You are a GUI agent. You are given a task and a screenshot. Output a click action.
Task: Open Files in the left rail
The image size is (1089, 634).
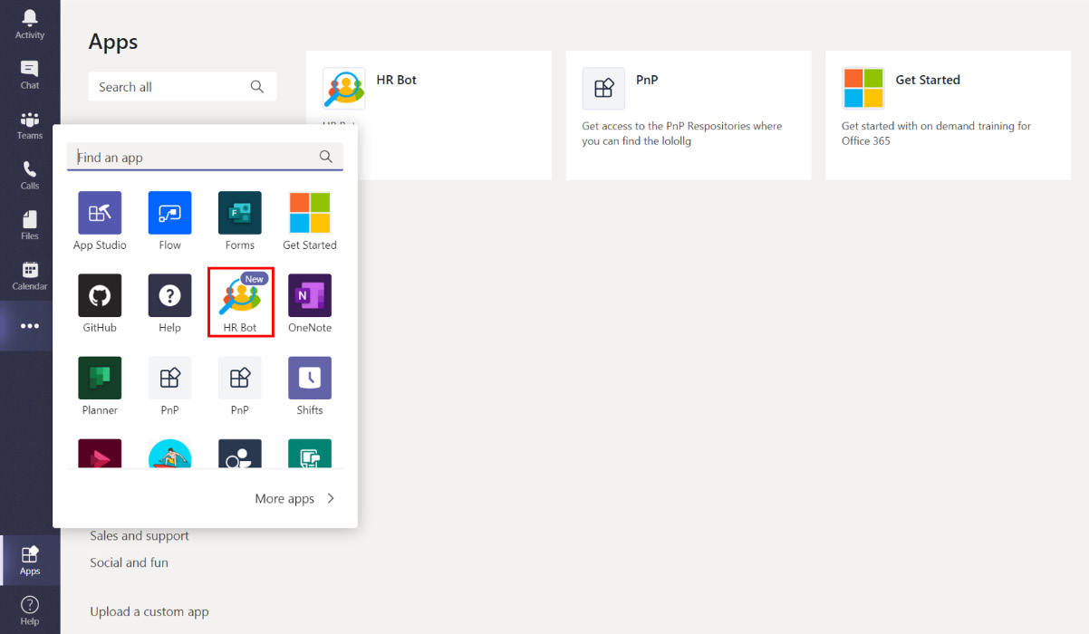pos(30,226)
